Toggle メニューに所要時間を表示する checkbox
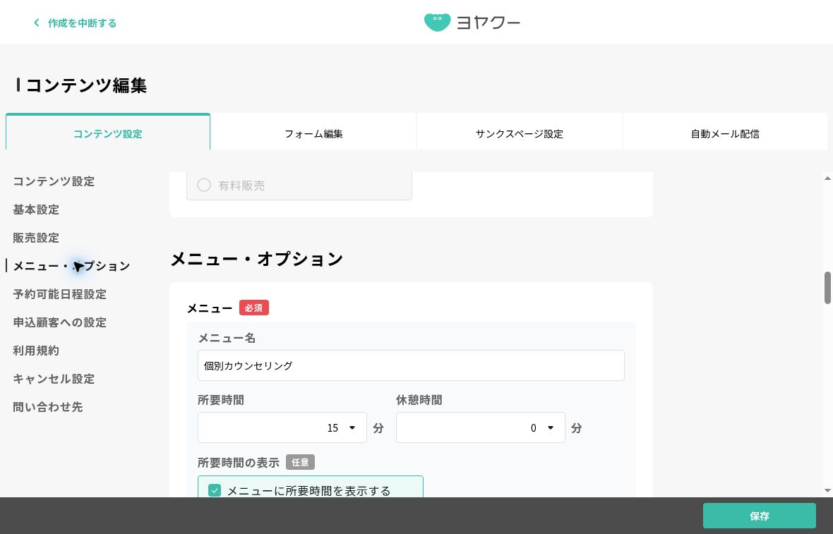Viewport: 833px width, 534px height. pyautogui.click(x=215, y=490)
